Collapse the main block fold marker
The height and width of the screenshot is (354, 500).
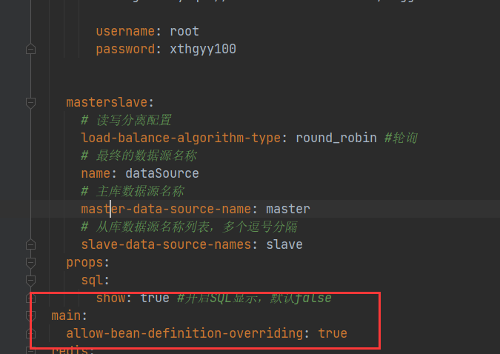tap(30, 315)
